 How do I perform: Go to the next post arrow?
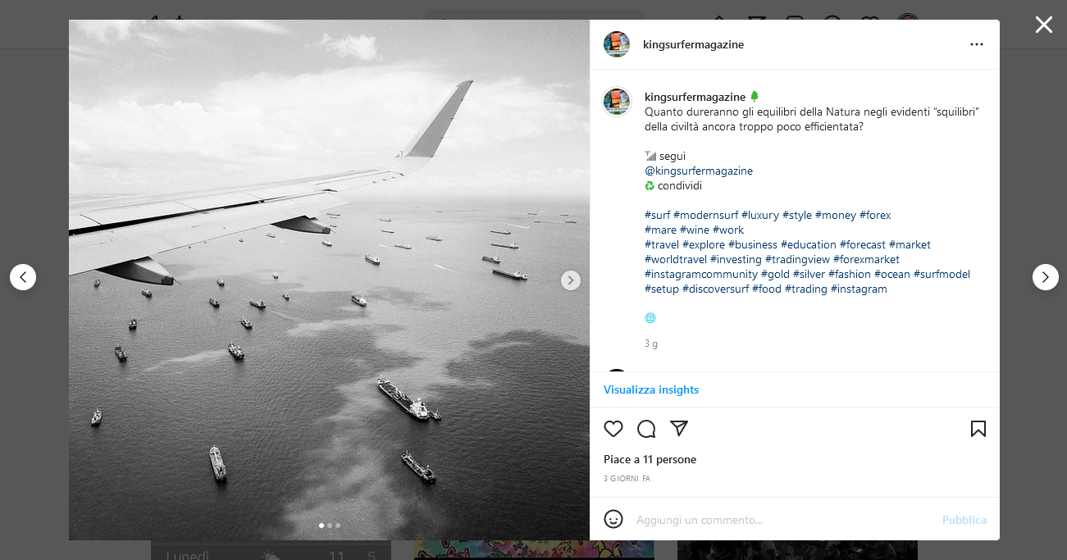coord(1045,277)
